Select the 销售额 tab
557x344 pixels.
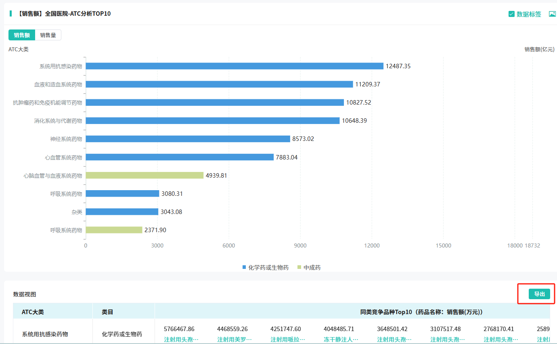pos(22,35)
